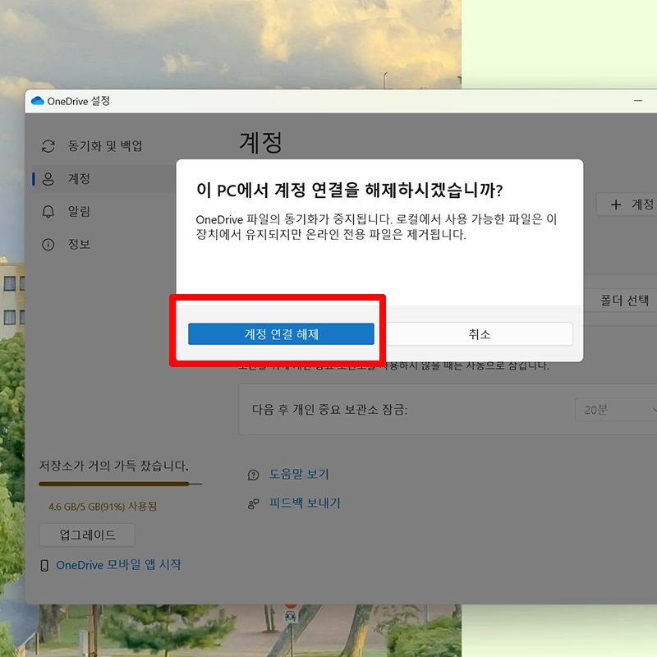657x657 pixels.
Task: Click the 계정 page heading
Action: tap(260, 142)
